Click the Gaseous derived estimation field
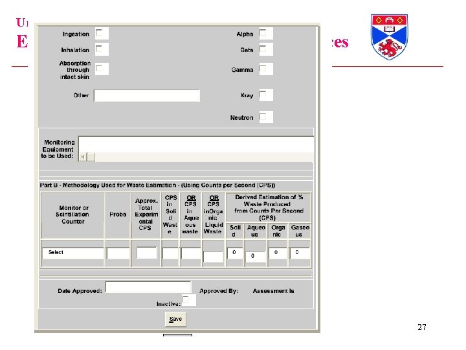The height and width of the screenshot is (350, 466). point(300,253)
